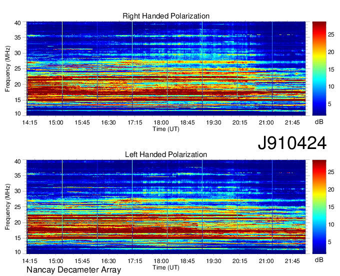This screenshot has height=276, width=340.
Task: Click the color scale bar beside the Right Handed plot
Action: [319, 68]
